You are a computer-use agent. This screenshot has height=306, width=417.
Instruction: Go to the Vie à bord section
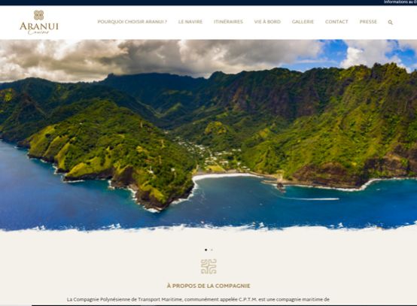coord(267,22)
